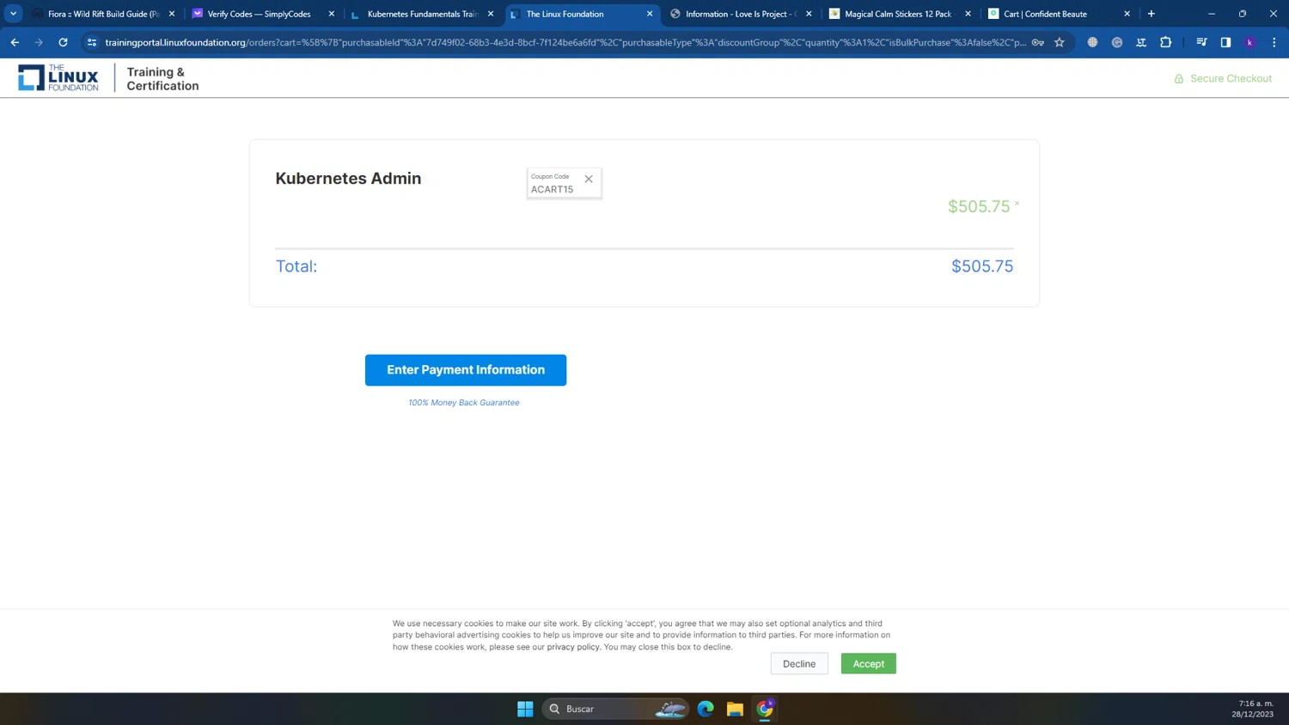Switch to Information Love Is Project tab
The height and width of the screenshot is (725, 1289).
pos(740,14)
